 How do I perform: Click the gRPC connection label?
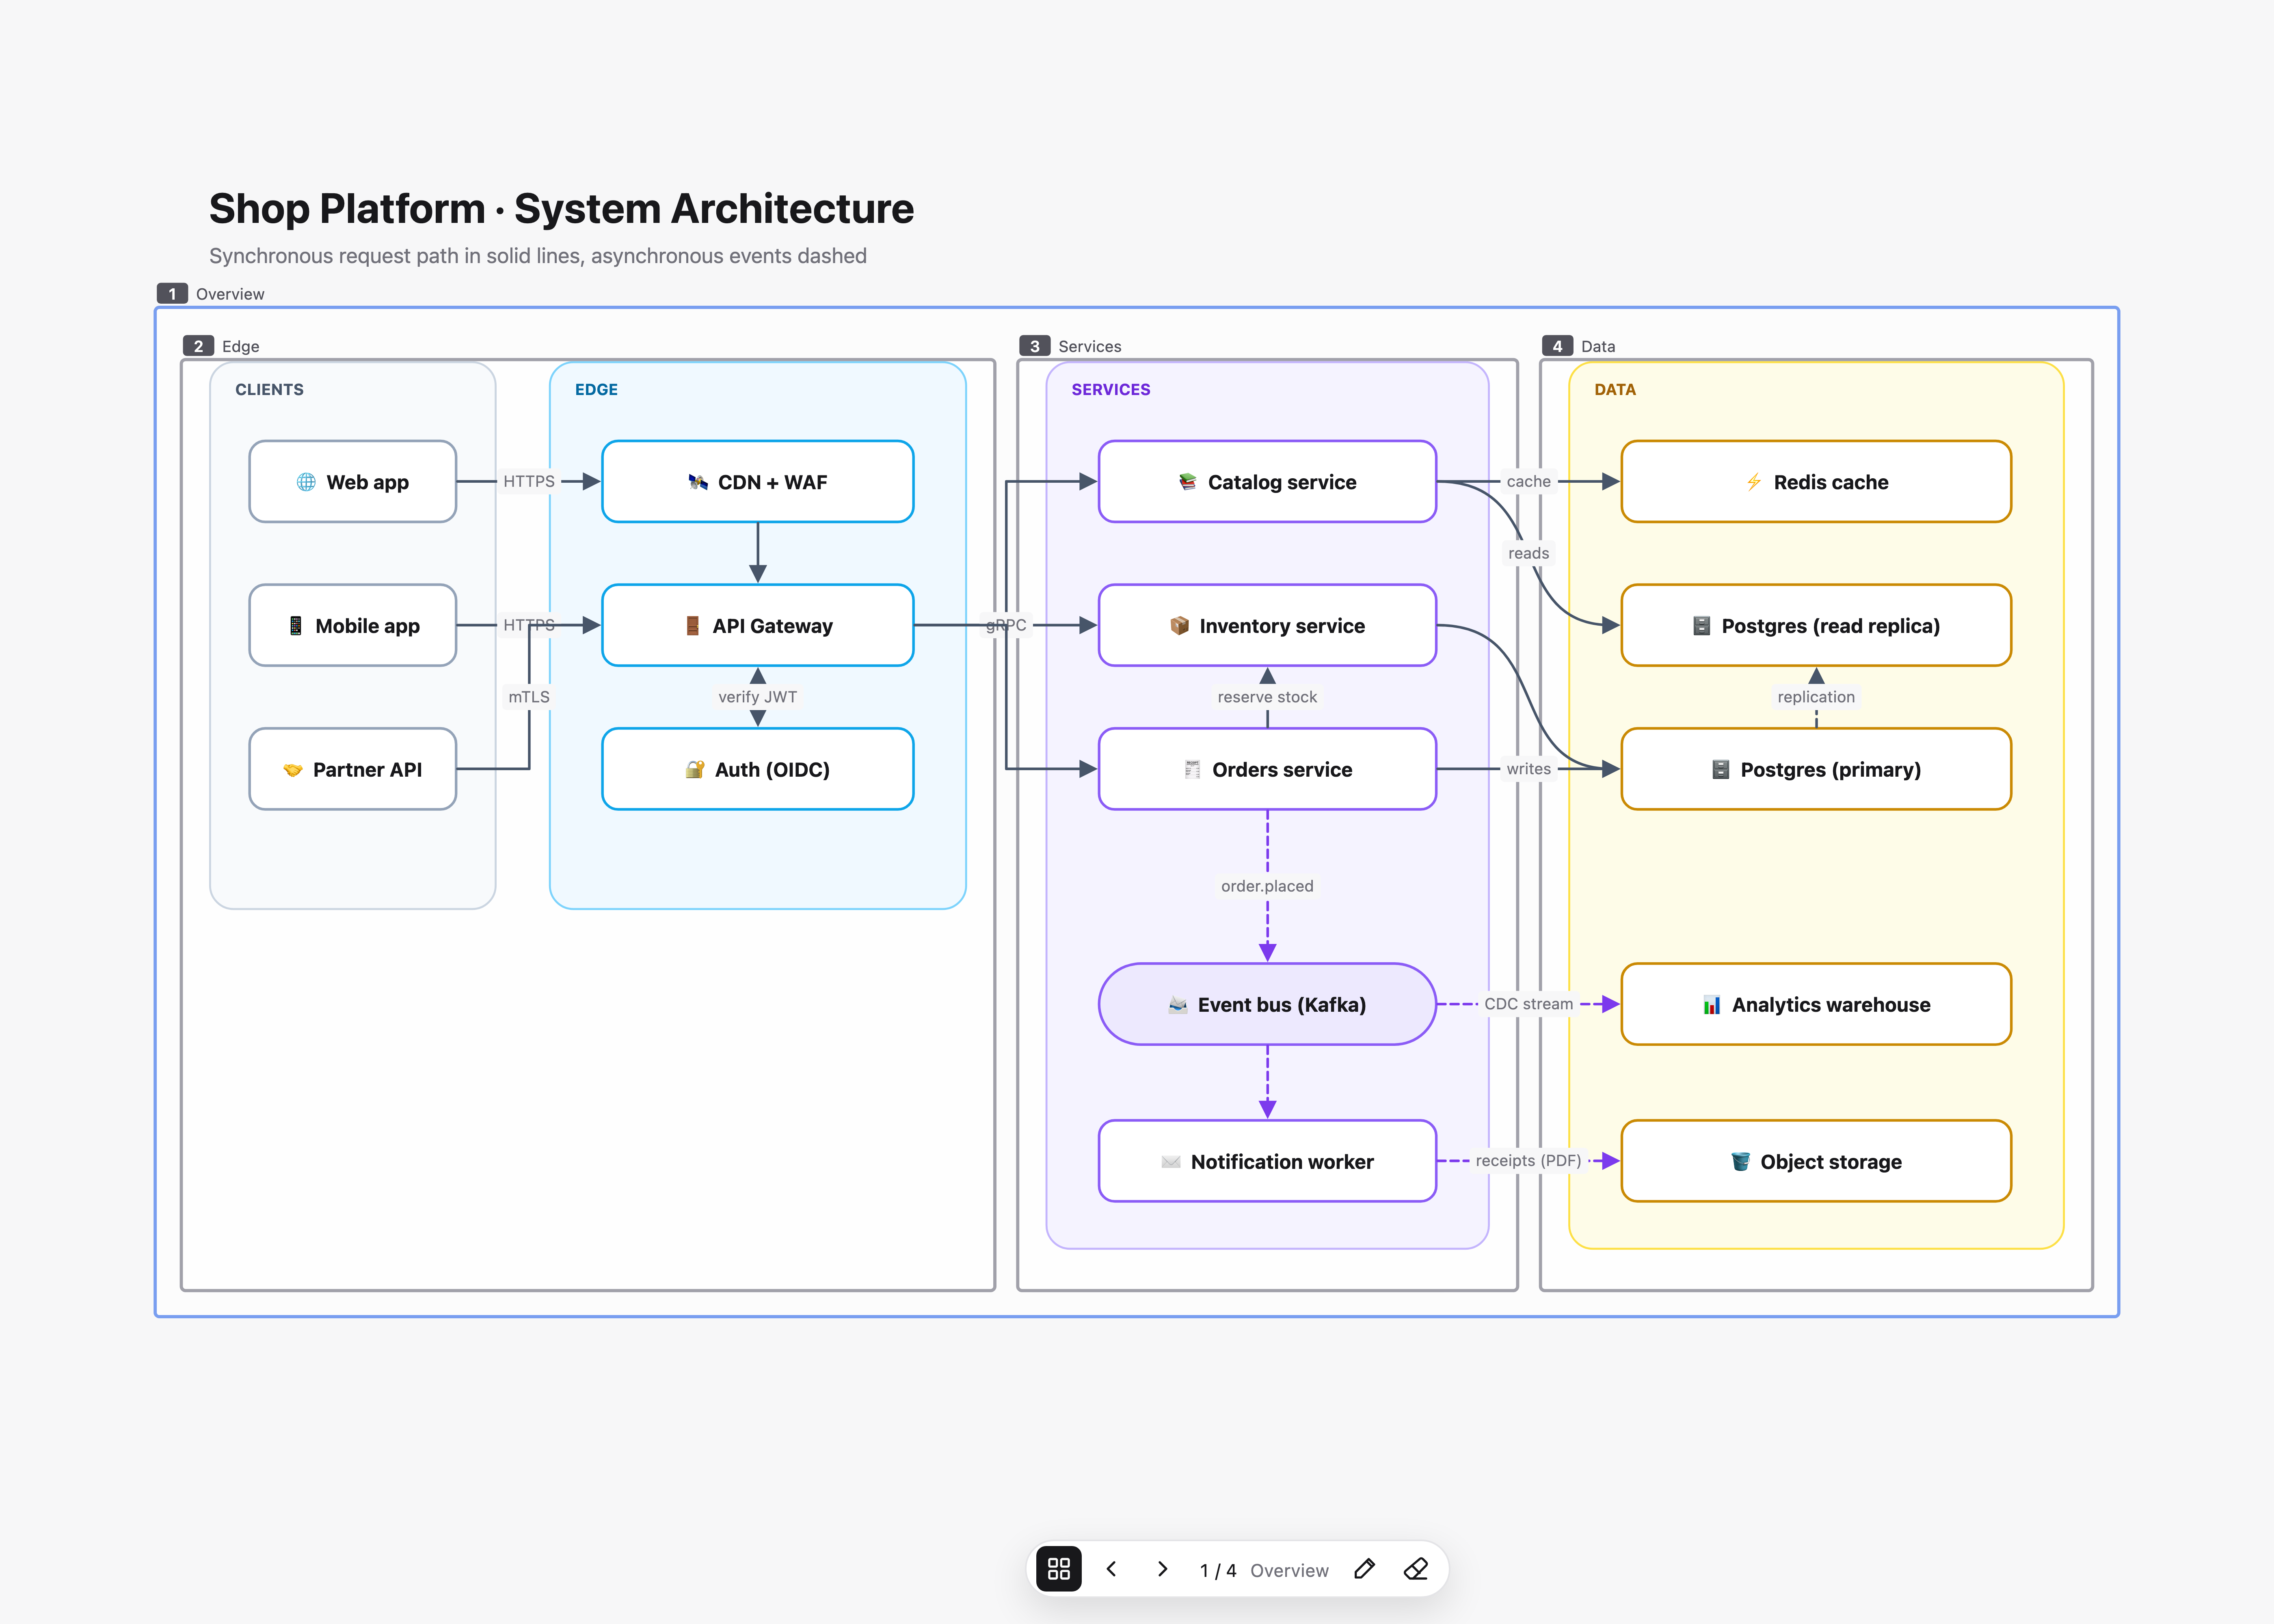pyautogui.click(x=1006, y=625)
